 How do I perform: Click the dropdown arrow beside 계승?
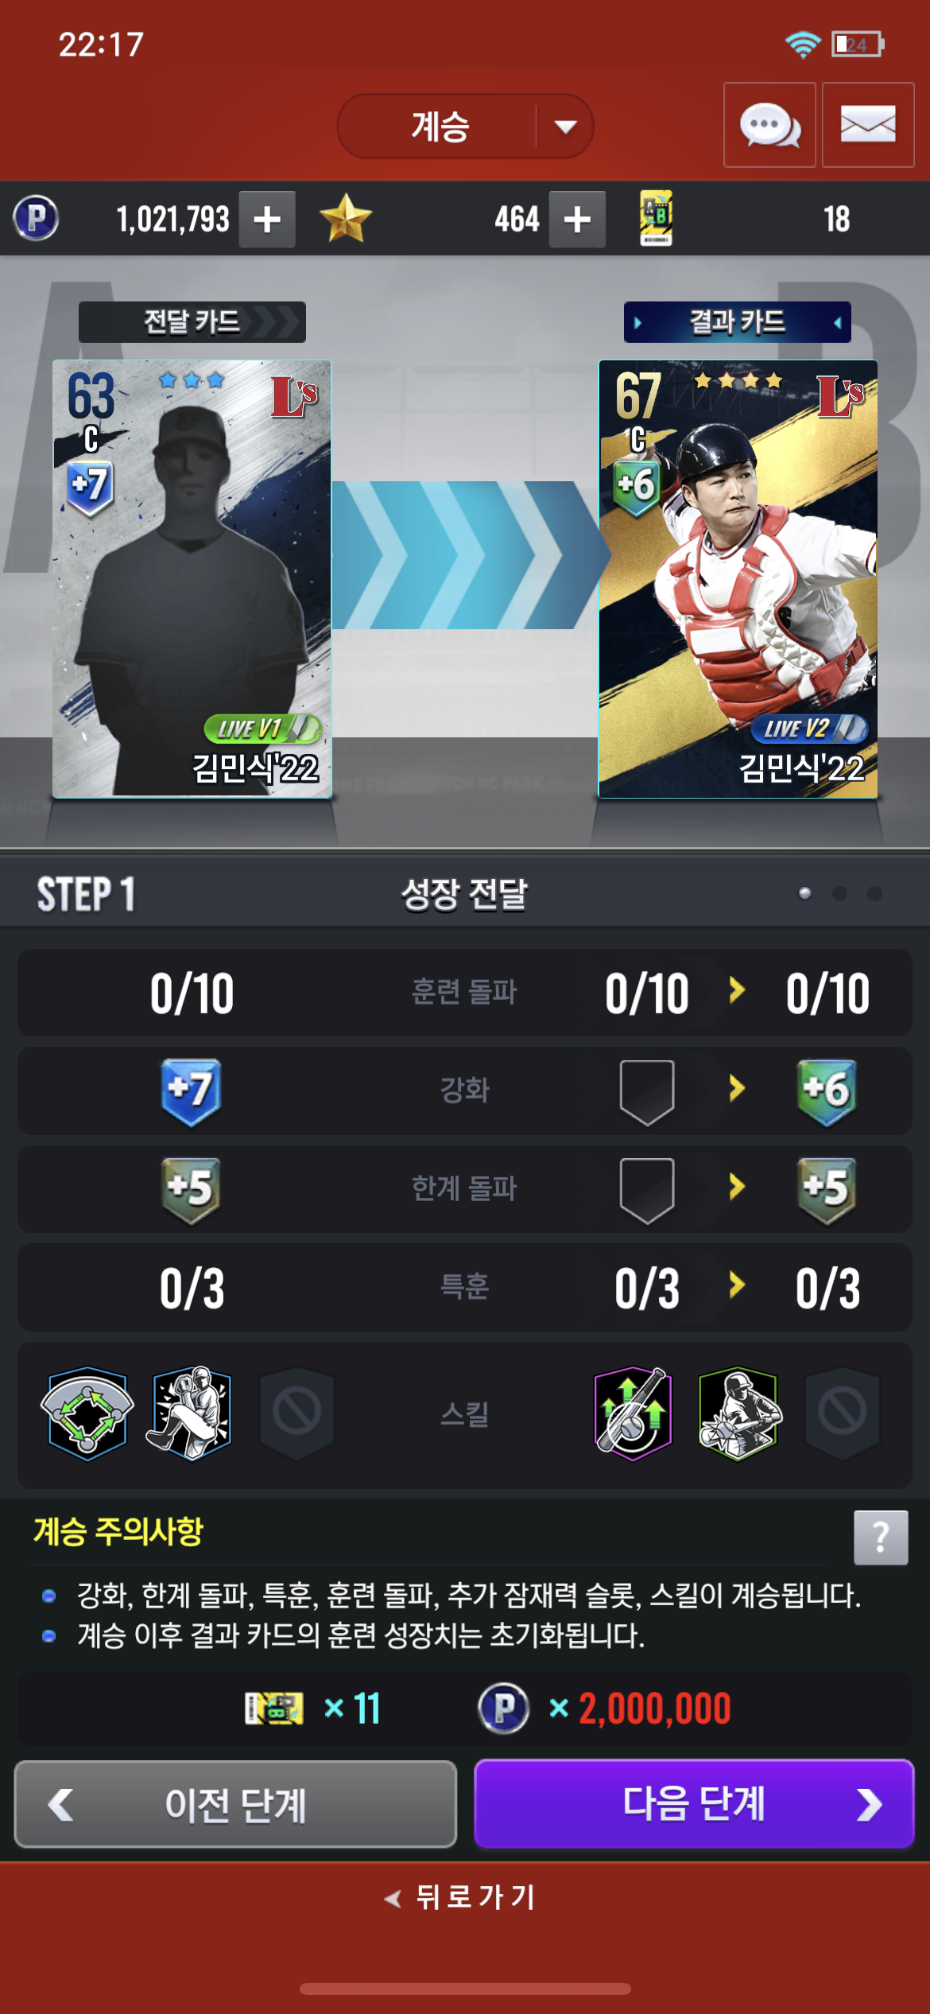[x=565, y=126]
